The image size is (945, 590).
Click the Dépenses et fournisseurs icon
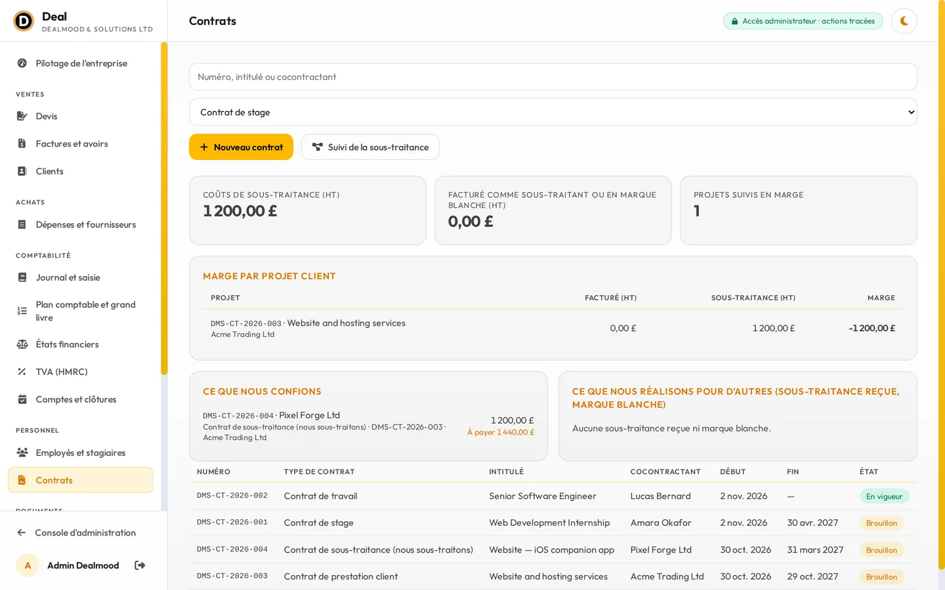tap(22, 224)
